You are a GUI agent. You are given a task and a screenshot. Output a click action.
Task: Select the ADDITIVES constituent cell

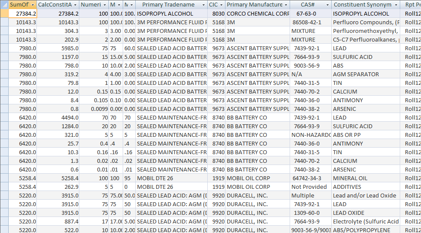(366, 187)
